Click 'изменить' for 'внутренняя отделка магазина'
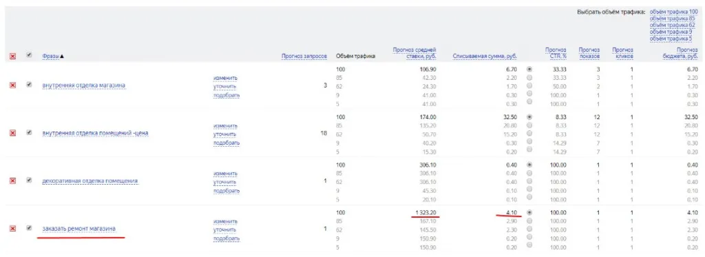 (x=225, y=78)
